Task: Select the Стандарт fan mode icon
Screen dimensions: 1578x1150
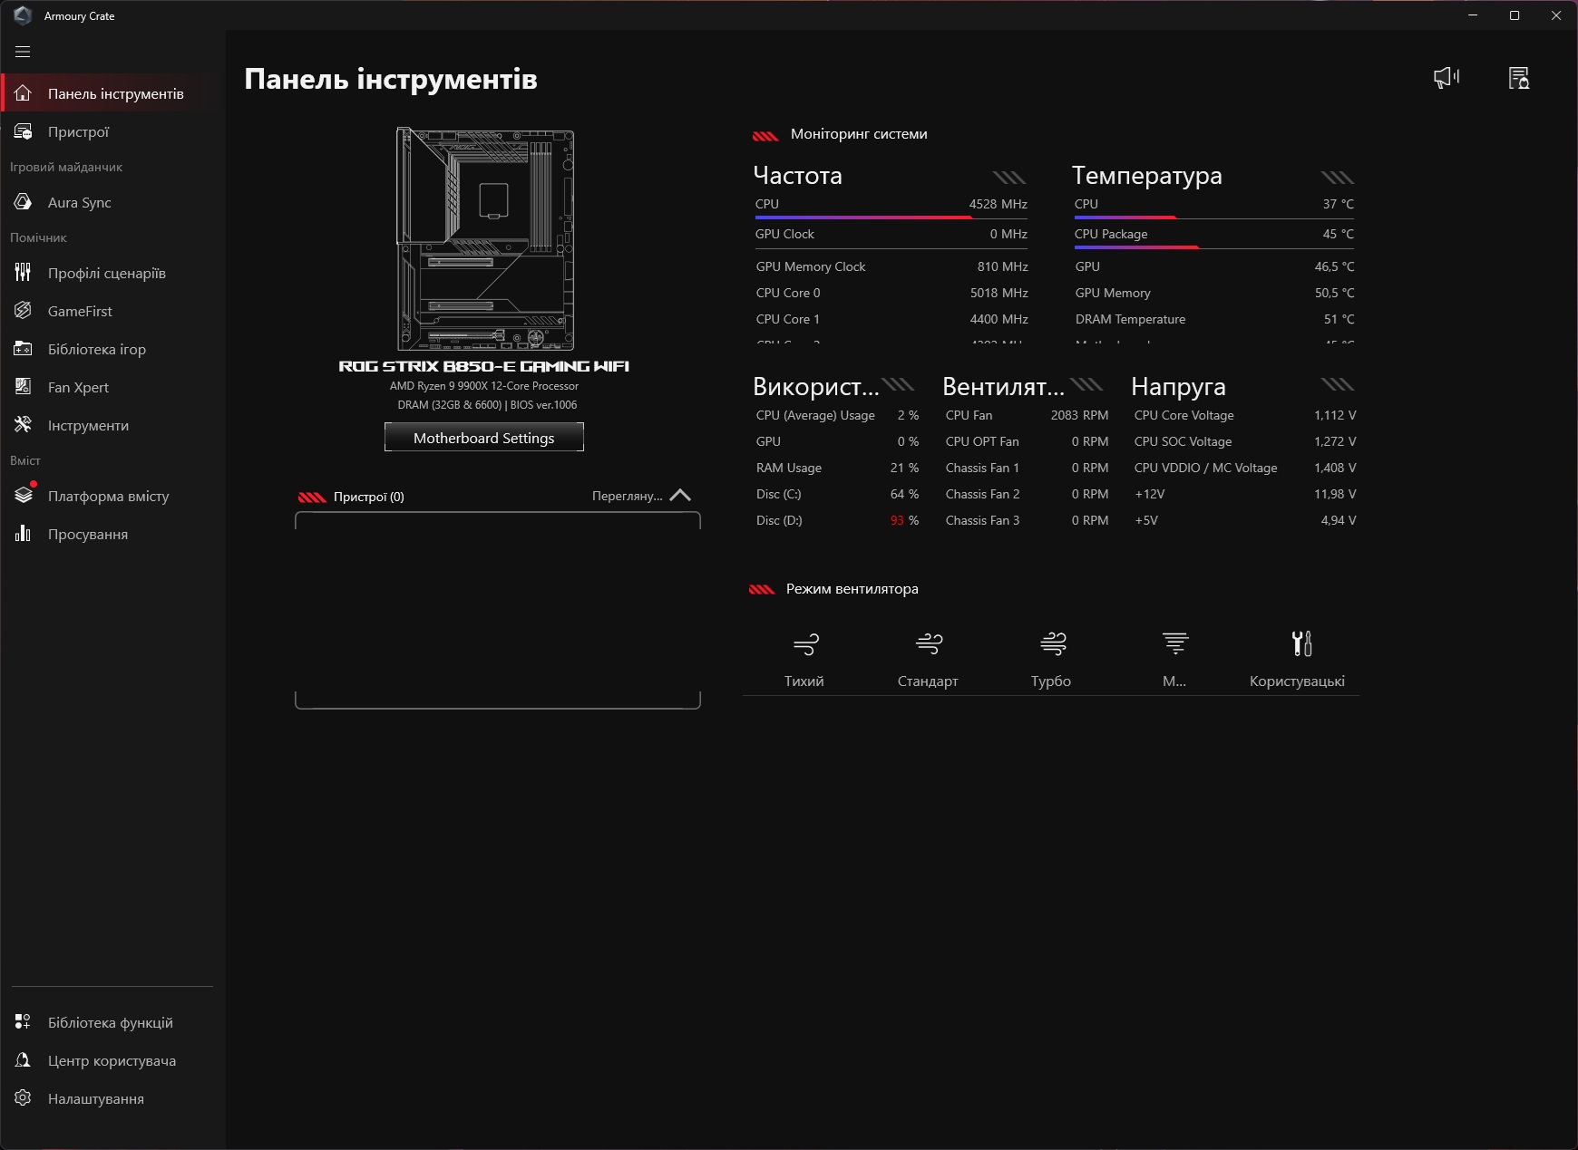Action: point(929,644)
